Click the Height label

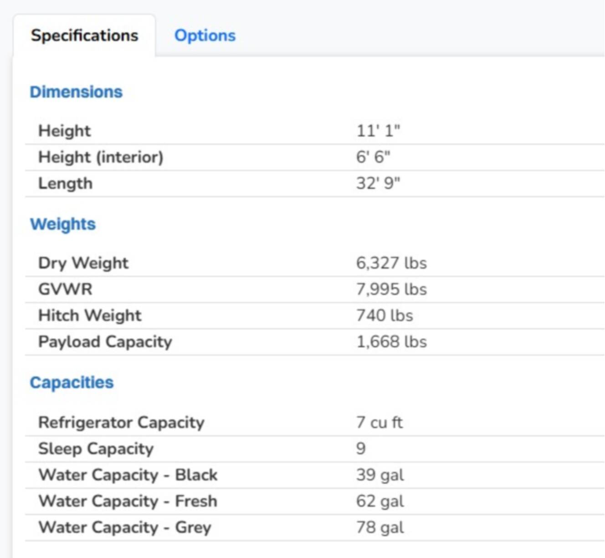click(x=65, y=131)
